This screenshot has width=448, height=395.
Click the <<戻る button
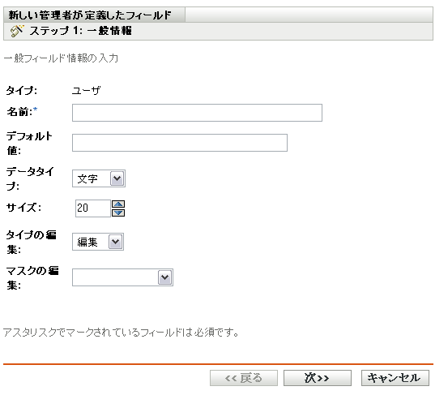click(x=244, y=378)
